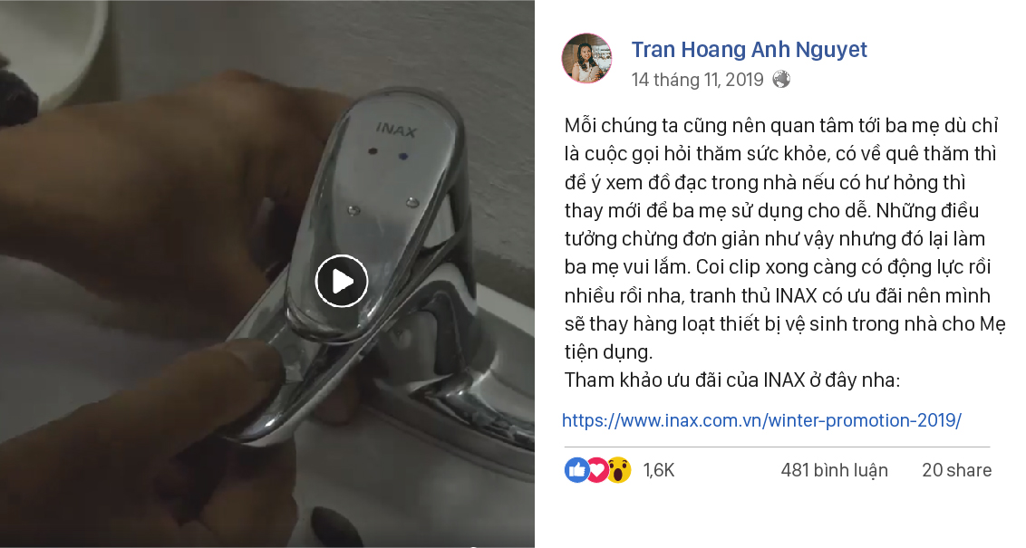Open the 1,6K reactions list

coord(659,470)
